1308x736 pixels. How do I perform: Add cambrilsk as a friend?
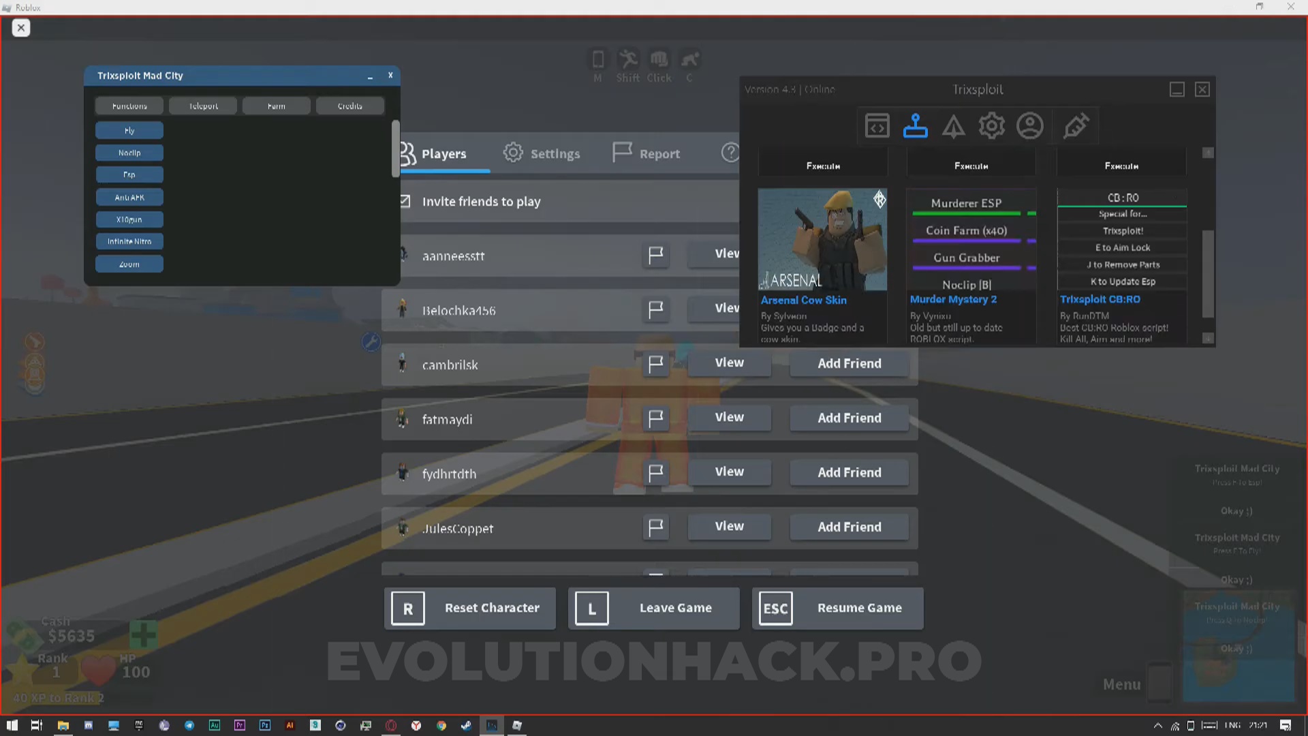coord(850,363)
